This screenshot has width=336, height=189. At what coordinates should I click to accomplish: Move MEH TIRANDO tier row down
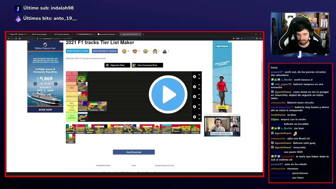pos(199,108)
